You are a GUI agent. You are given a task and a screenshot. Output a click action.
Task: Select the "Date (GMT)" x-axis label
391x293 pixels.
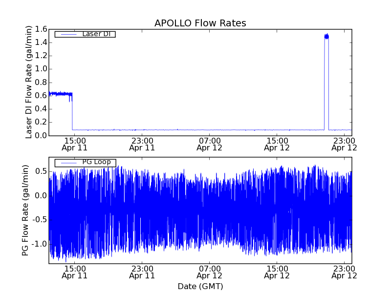pos(200,287)
